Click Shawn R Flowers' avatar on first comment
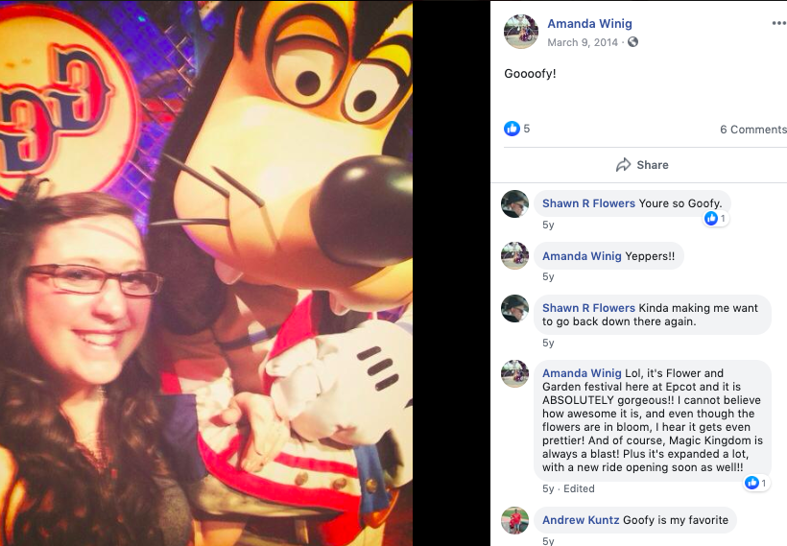This screenshot has width=787, height=546. click(x=515, y=203)
